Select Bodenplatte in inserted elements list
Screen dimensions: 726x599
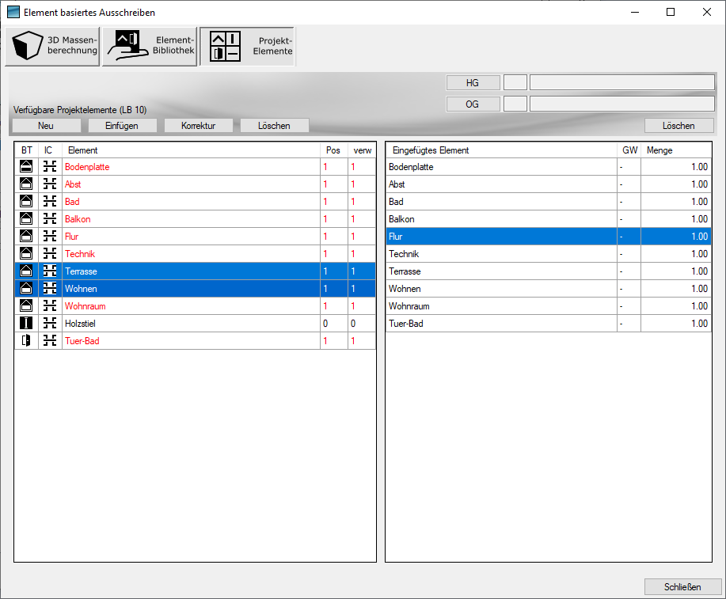549,167
